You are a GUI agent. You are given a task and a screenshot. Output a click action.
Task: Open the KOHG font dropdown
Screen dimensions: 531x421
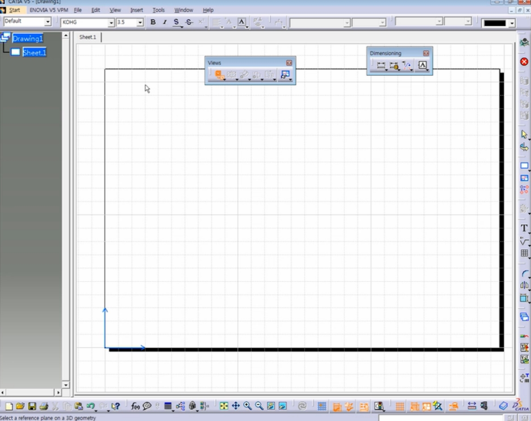click(110, 22)
